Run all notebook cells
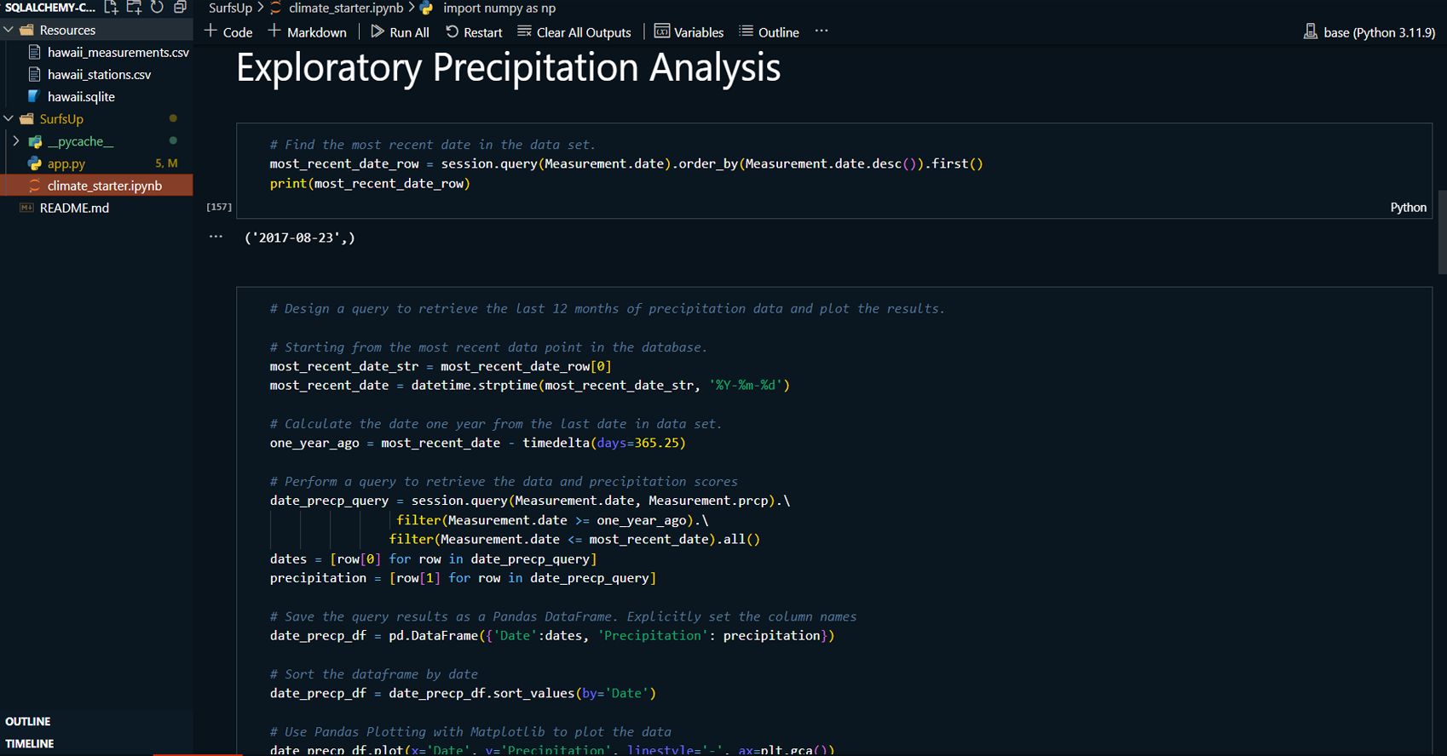1447x756 pixels. [400, 32]
